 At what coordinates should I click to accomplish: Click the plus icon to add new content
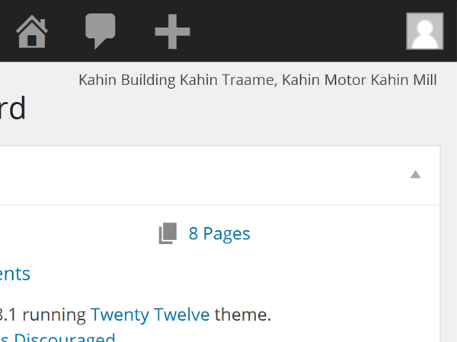point(172,32)
